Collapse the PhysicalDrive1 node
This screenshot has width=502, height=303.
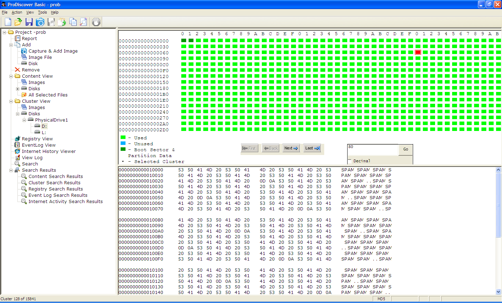tap(24, 120)
